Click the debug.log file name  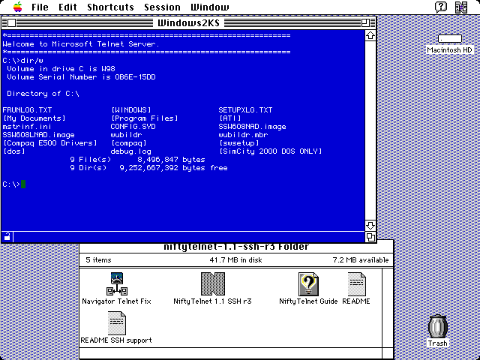[130, 151]
